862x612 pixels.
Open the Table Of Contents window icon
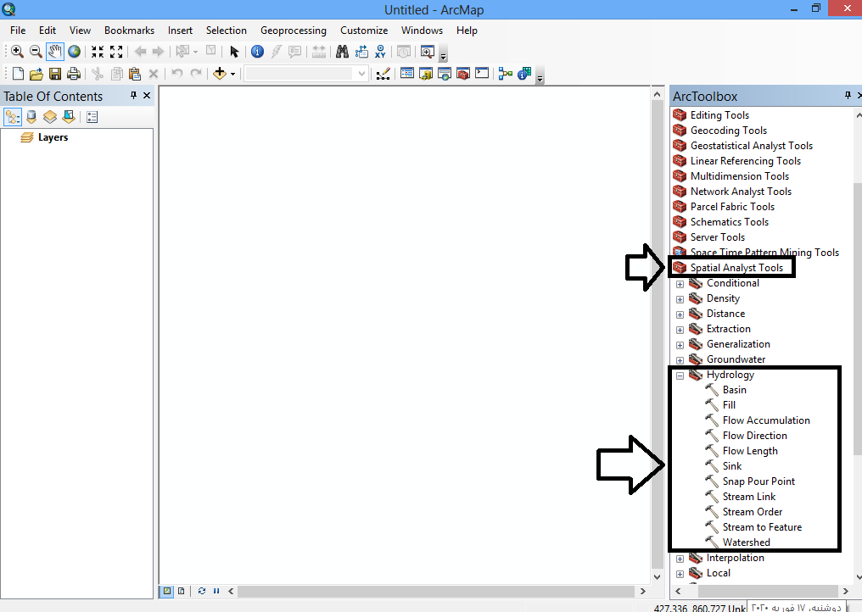pyautogui.click(x=406, y=74)
